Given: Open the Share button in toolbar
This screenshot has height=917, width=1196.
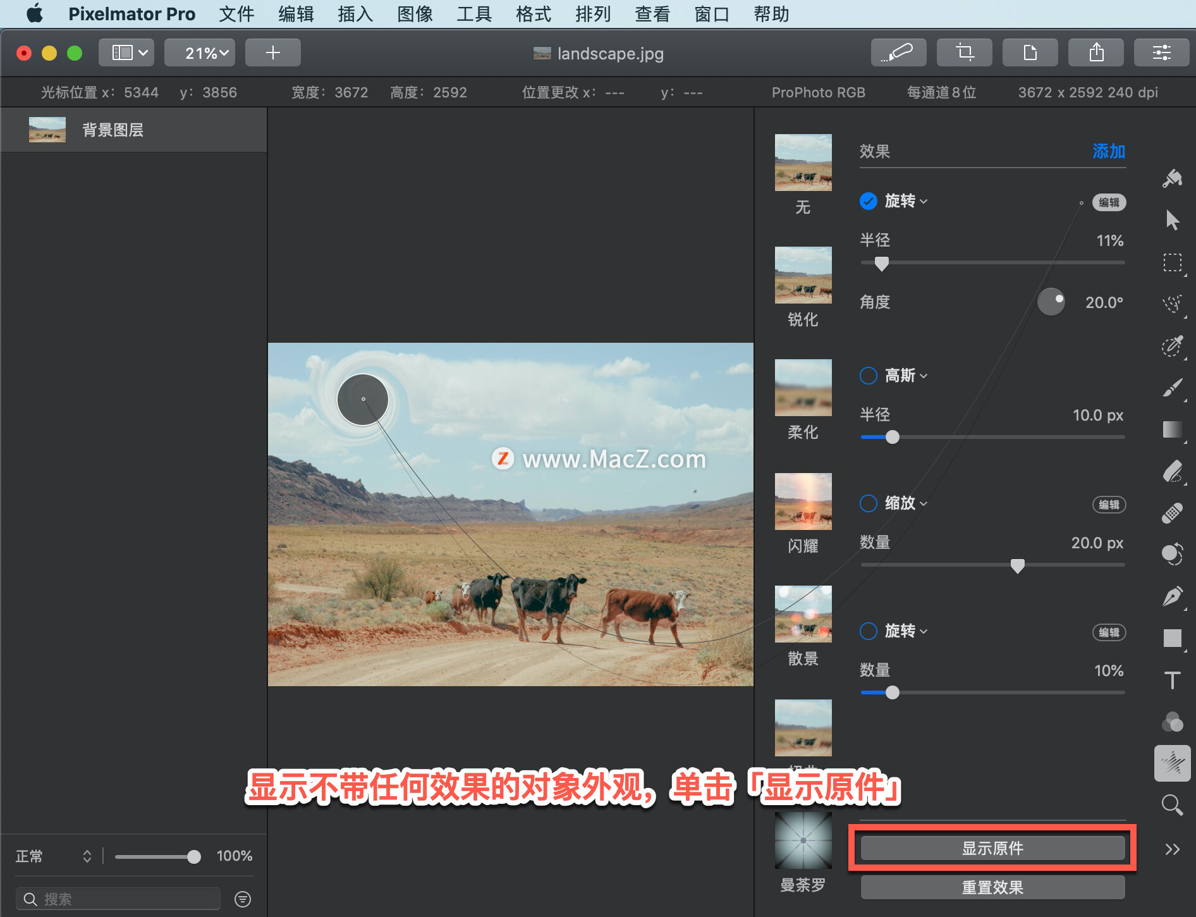Looking at the screenshot, I should point(1095,52).
